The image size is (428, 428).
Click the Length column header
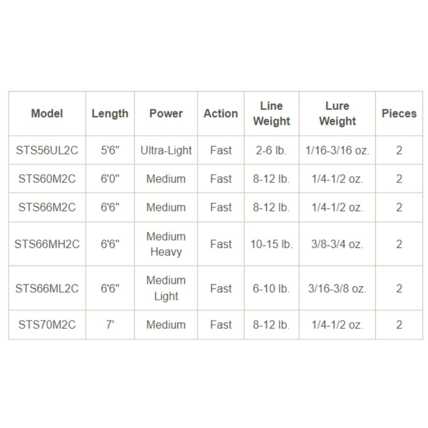pyautogui.click(x=110, y=114)
